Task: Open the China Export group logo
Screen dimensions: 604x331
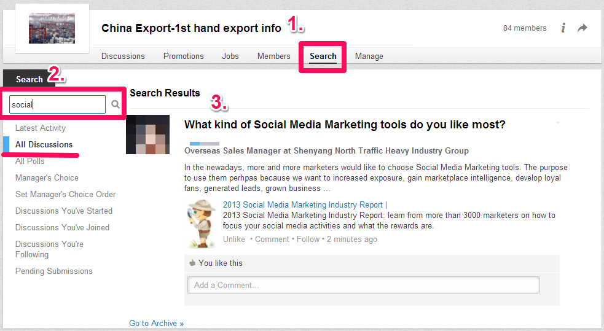Action: pyautogui.click(x=52, y=28)
